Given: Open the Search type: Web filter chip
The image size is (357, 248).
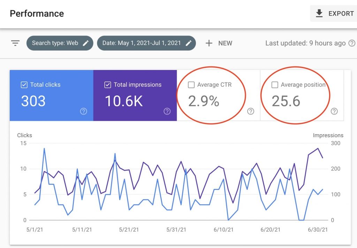Looking at the screenshot, I should click(x=60, y=43).
